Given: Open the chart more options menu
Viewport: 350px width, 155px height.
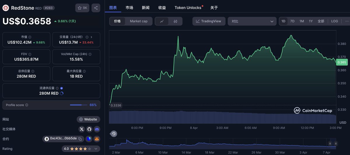Looking at the screenshot, I should [x=346, y=21].
